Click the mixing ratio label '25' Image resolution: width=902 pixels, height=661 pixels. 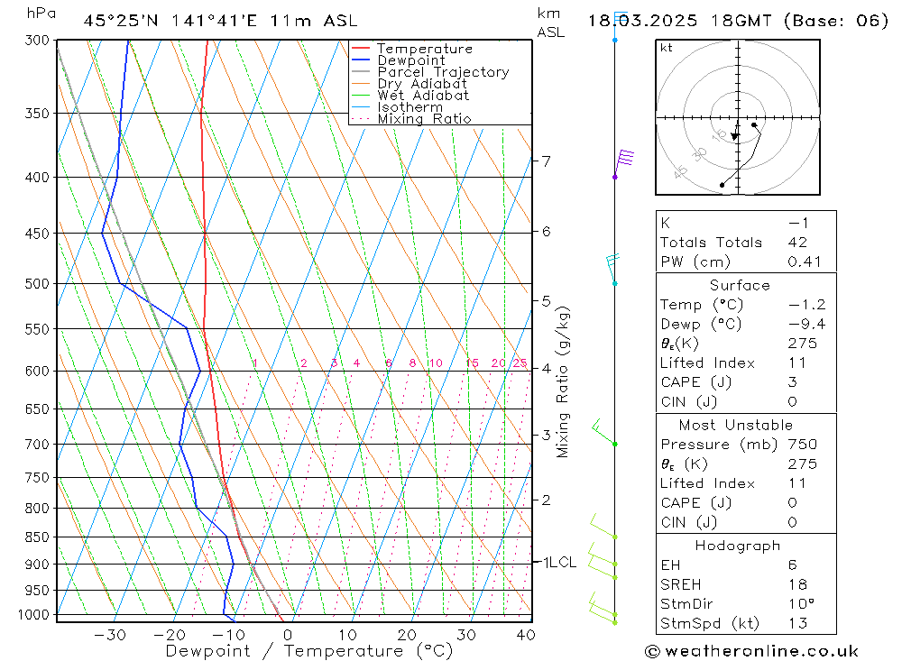click(x=520, y=363)
